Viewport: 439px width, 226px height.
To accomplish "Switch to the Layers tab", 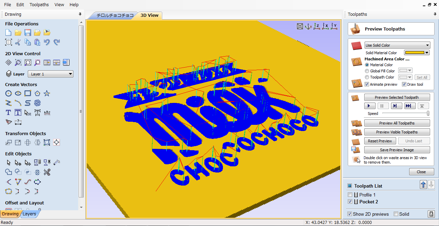I will pos(29,214).
